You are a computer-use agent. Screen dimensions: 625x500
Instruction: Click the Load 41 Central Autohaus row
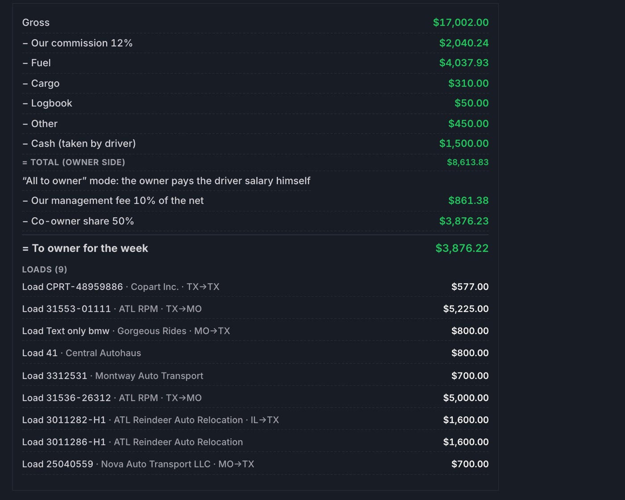[x=255, y=353]
